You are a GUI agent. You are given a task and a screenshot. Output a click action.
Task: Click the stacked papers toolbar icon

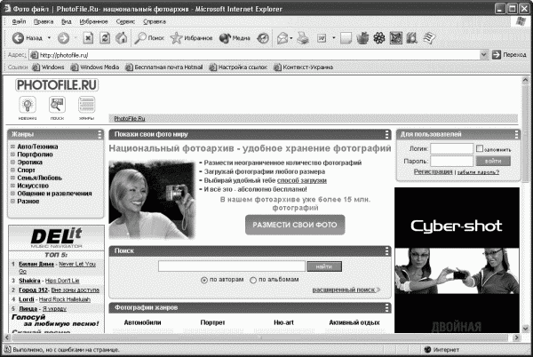[x=429, y=38]
